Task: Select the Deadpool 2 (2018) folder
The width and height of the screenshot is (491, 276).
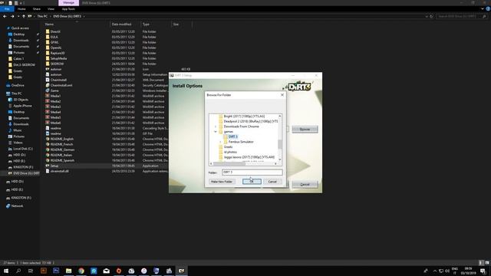Action: click(x=251, y=121)
